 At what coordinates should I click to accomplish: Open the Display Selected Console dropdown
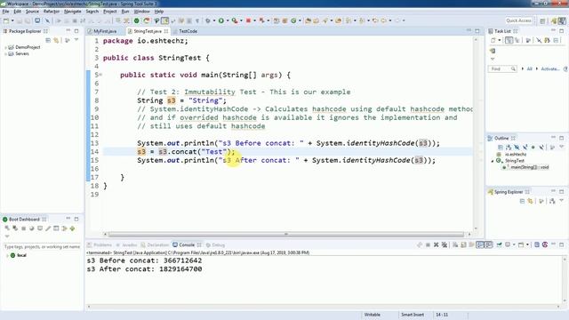(x=514, y=245)
